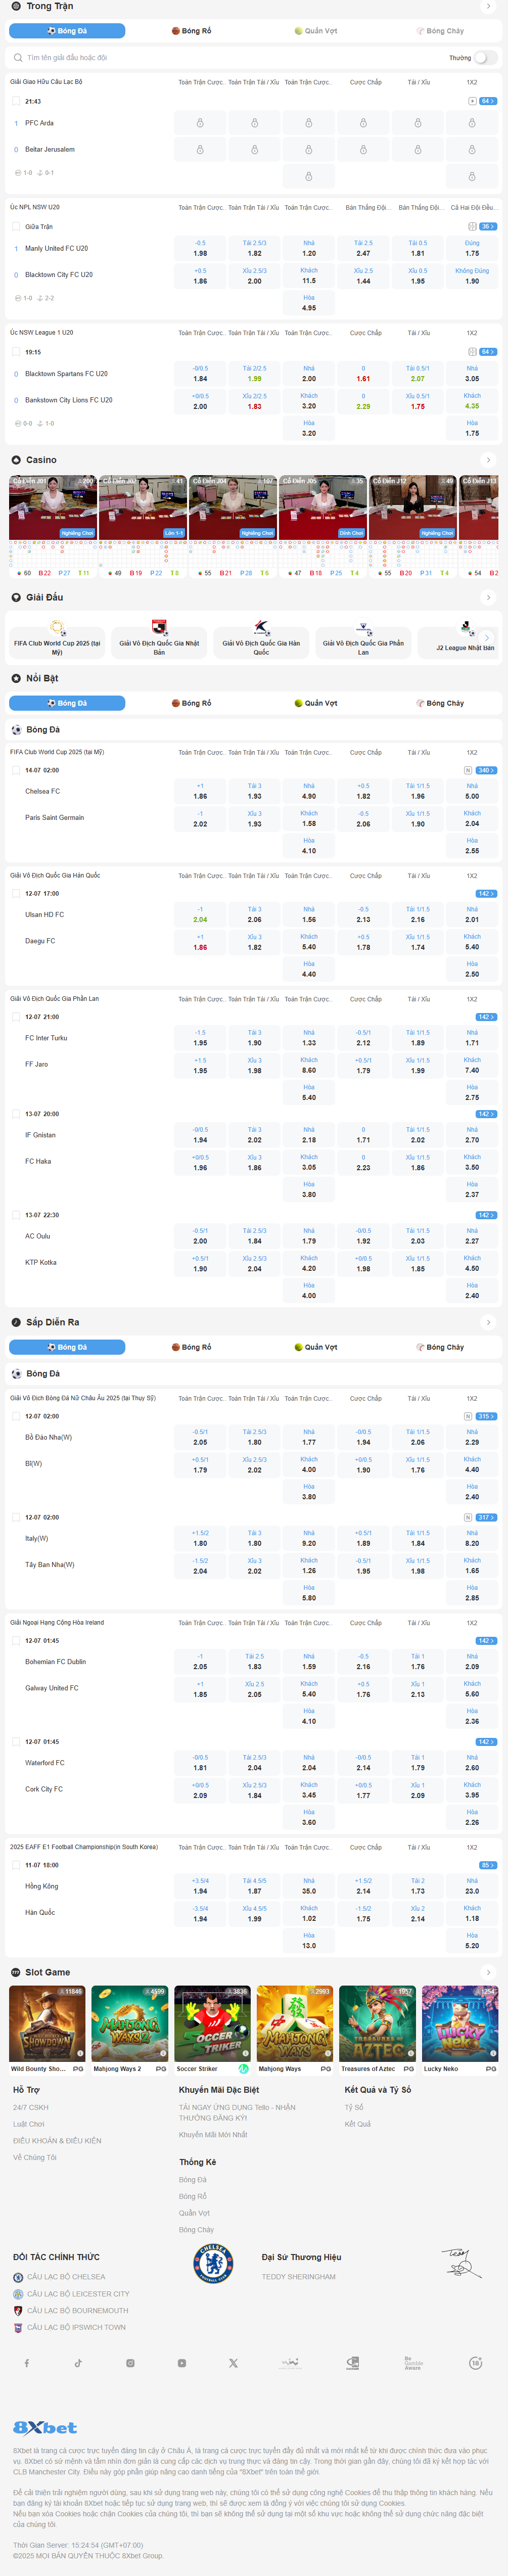
Task: Toggle the Thường odds switch
Action: (485, 58)
